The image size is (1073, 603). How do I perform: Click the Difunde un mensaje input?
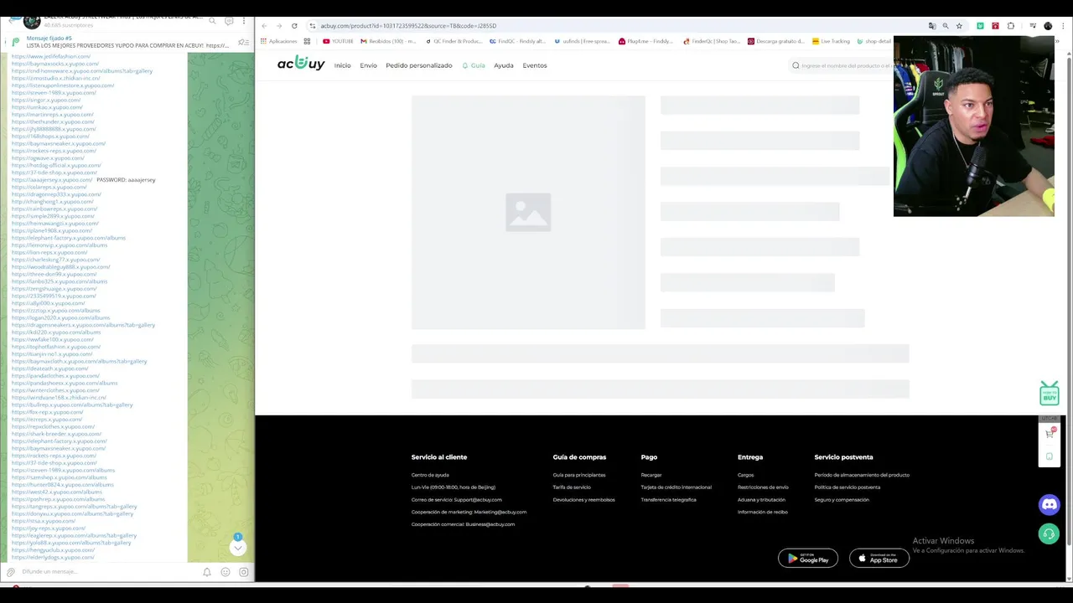click(109, 572)
